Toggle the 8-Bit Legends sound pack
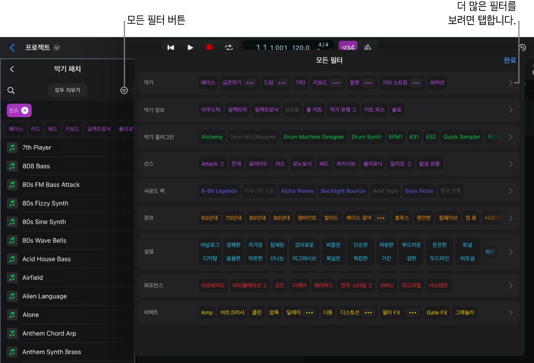Screen dimensions: 534x363 click(x=219, y=191)
